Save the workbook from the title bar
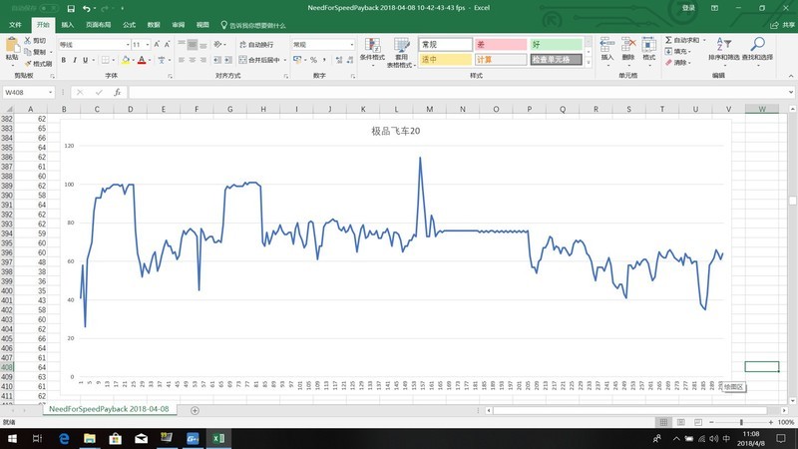 tap(71, 9)
